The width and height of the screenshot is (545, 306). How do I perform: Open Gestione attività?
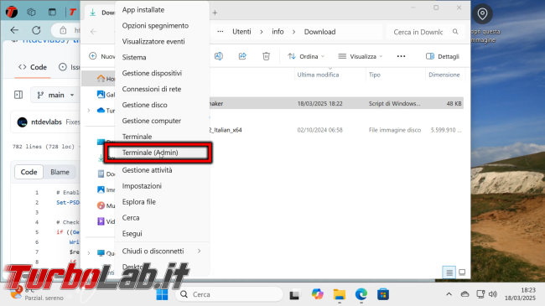[147, 170]
